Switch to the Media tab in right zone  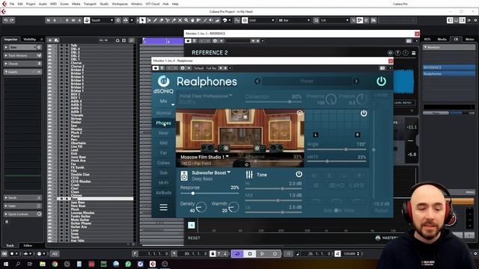pyautogui.click(x=442, y=40)
